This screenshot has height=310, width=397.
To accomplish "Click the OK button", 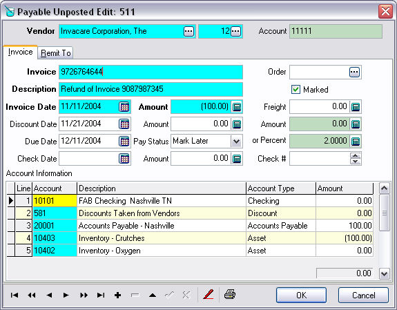I will tap(301, 295).
